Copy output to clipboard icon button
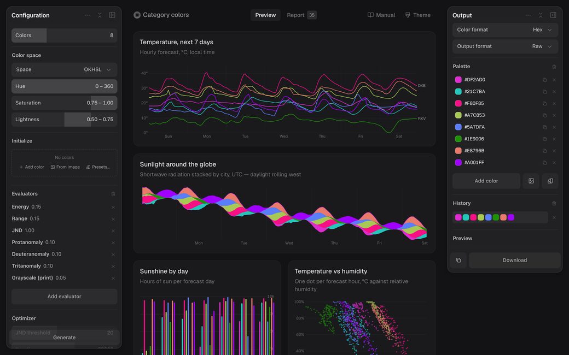This screenshot has width=569, height=355. (x=458, y=260)
